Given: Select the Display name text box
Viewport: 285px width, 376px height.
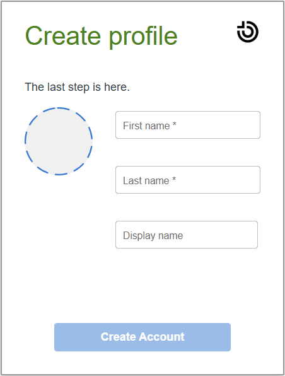Looking at the screenshot, I should 187,235.
